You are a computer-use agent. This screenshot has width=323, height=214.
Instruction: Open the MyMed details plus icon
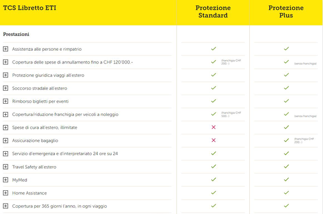coord(6,180)
